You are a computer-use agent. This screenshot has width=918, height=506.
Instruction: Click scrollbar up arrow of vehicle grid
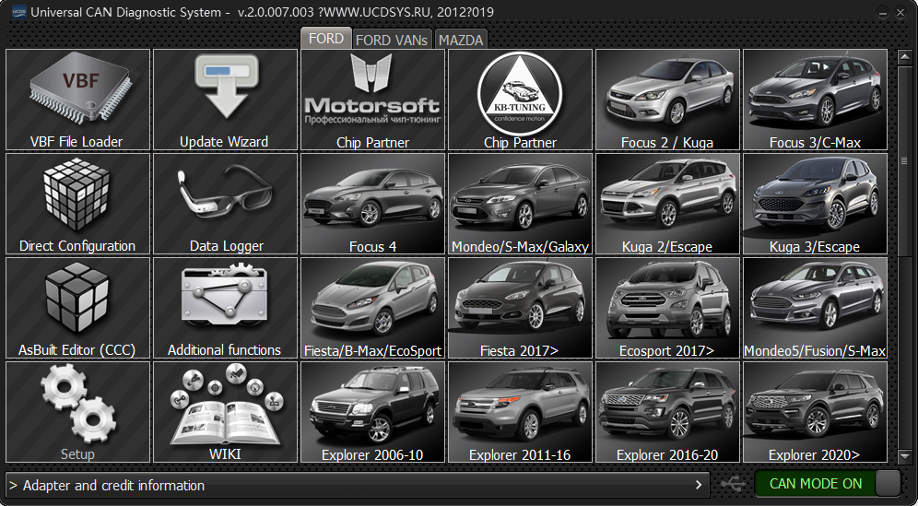(904, 57)
